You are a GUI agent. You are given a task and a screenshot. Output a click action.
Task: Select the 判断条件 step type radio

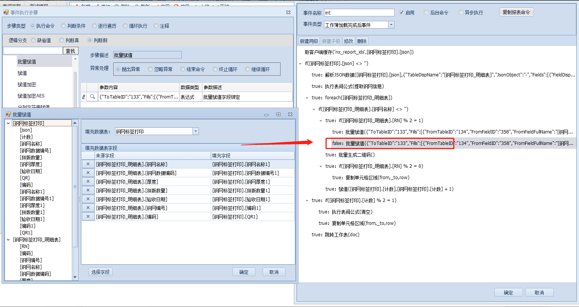(64, 26)
